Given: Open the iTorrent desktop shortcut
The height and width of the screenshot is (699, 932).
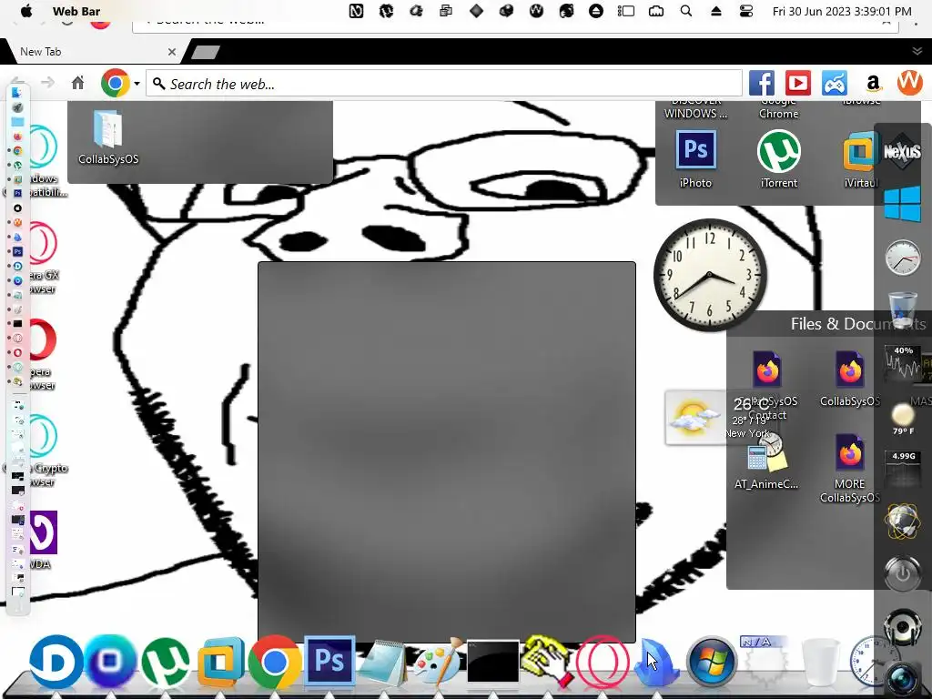Looking at the screenshot, I should [779, 158].
